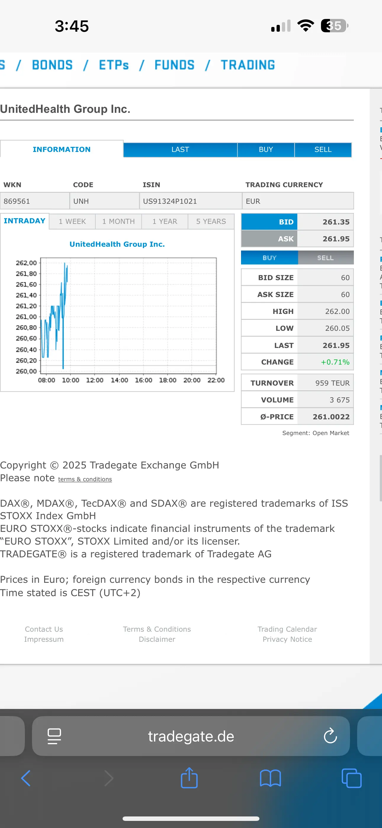Open the BONDS navigation item
The height and width of the screenshot is (828, 382).
pyautogui.click(x=52, y=65)
